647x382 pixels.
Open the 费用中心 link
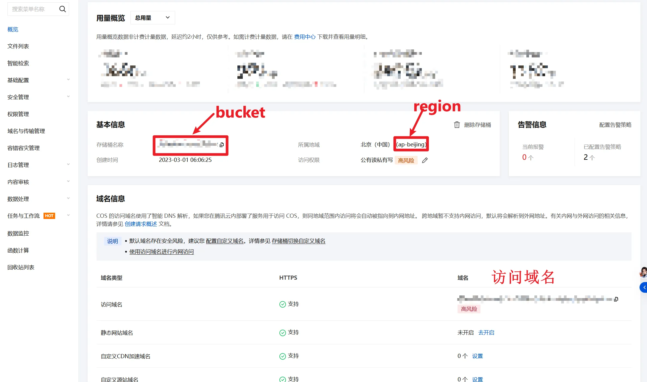click(x=304, y=37)
